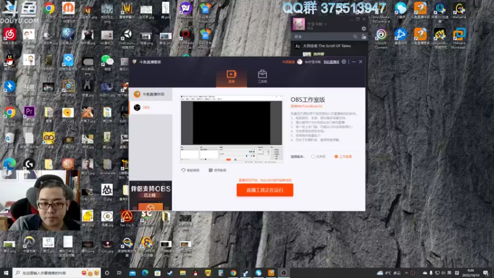
Task: Select the OBS entry in the sidebar
Action: point(150,107)
